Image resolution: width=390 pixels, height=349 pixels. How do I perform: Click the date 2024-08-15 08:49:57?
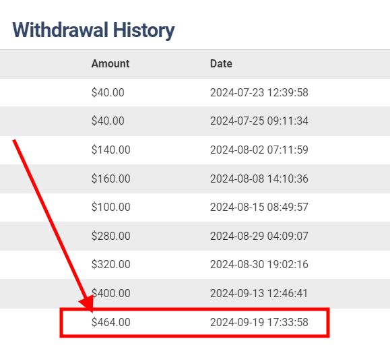259,207
